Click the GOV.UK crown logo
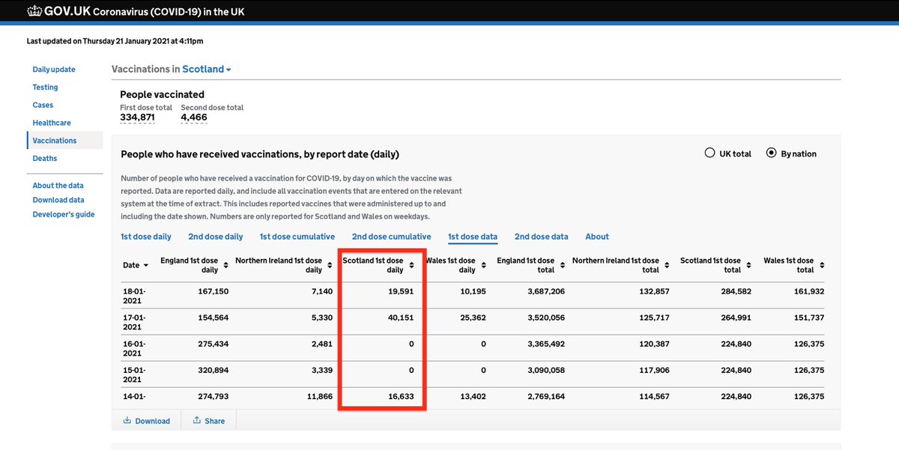 pos(34,10)
